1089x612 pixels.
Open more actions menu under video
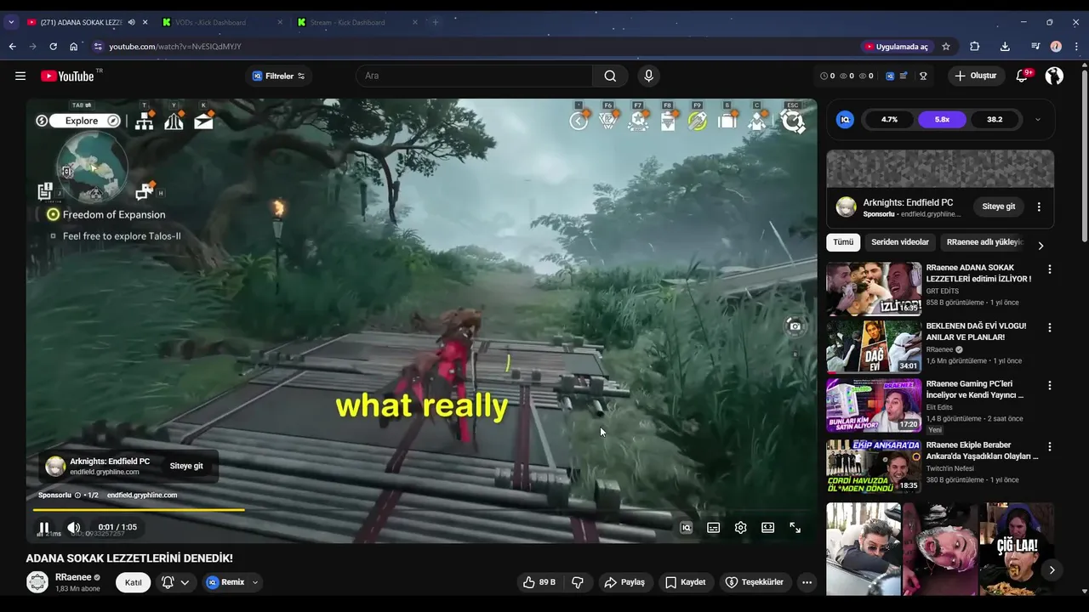807,582
